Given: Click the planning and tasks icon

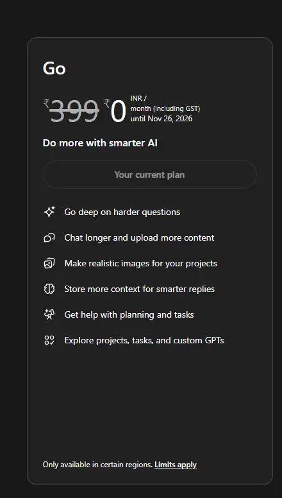Looking at the screenshot, I should (49, 314).
